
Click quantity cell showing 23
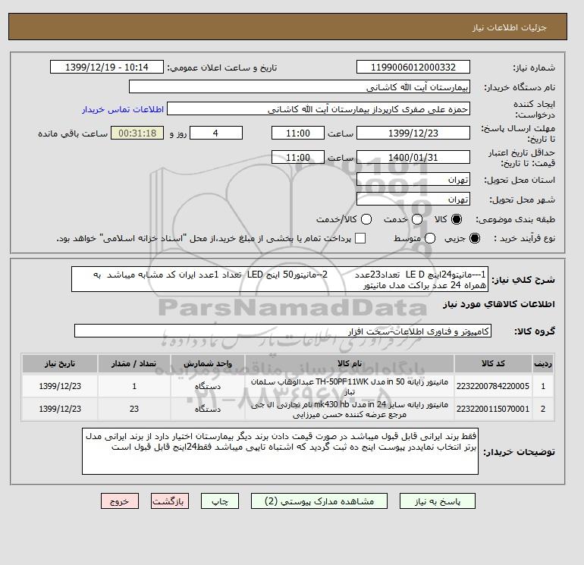pyautogui.click(x=134, y=409)
